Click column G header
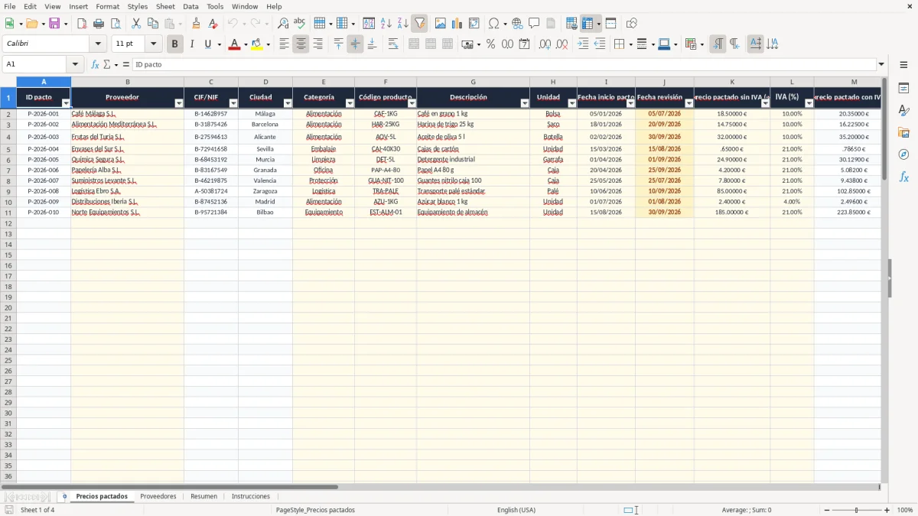The width and height of the screenshot is (918, 516). click(x=474, y=82)
